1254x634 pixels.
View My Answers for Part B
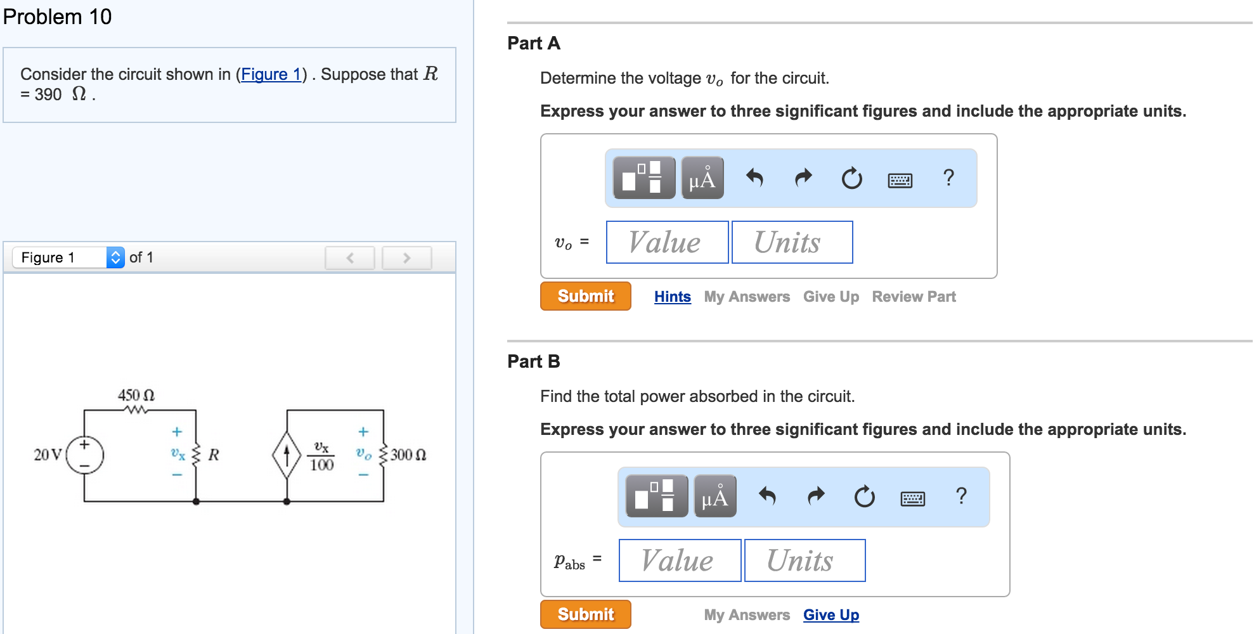pos(747,615)
